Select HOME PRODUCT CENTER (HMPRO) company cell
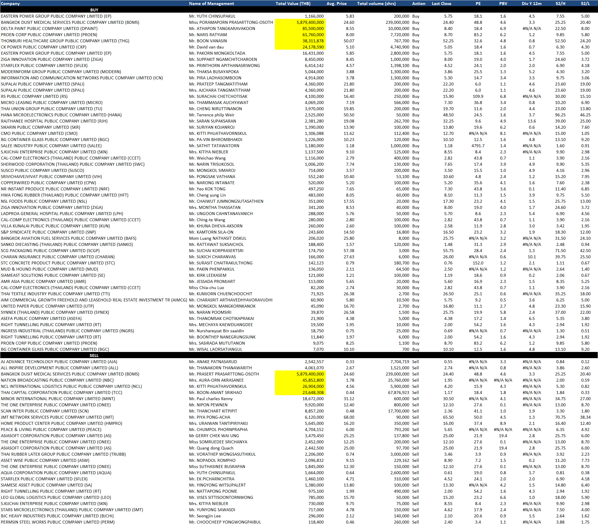 click(x=61, y=423)
